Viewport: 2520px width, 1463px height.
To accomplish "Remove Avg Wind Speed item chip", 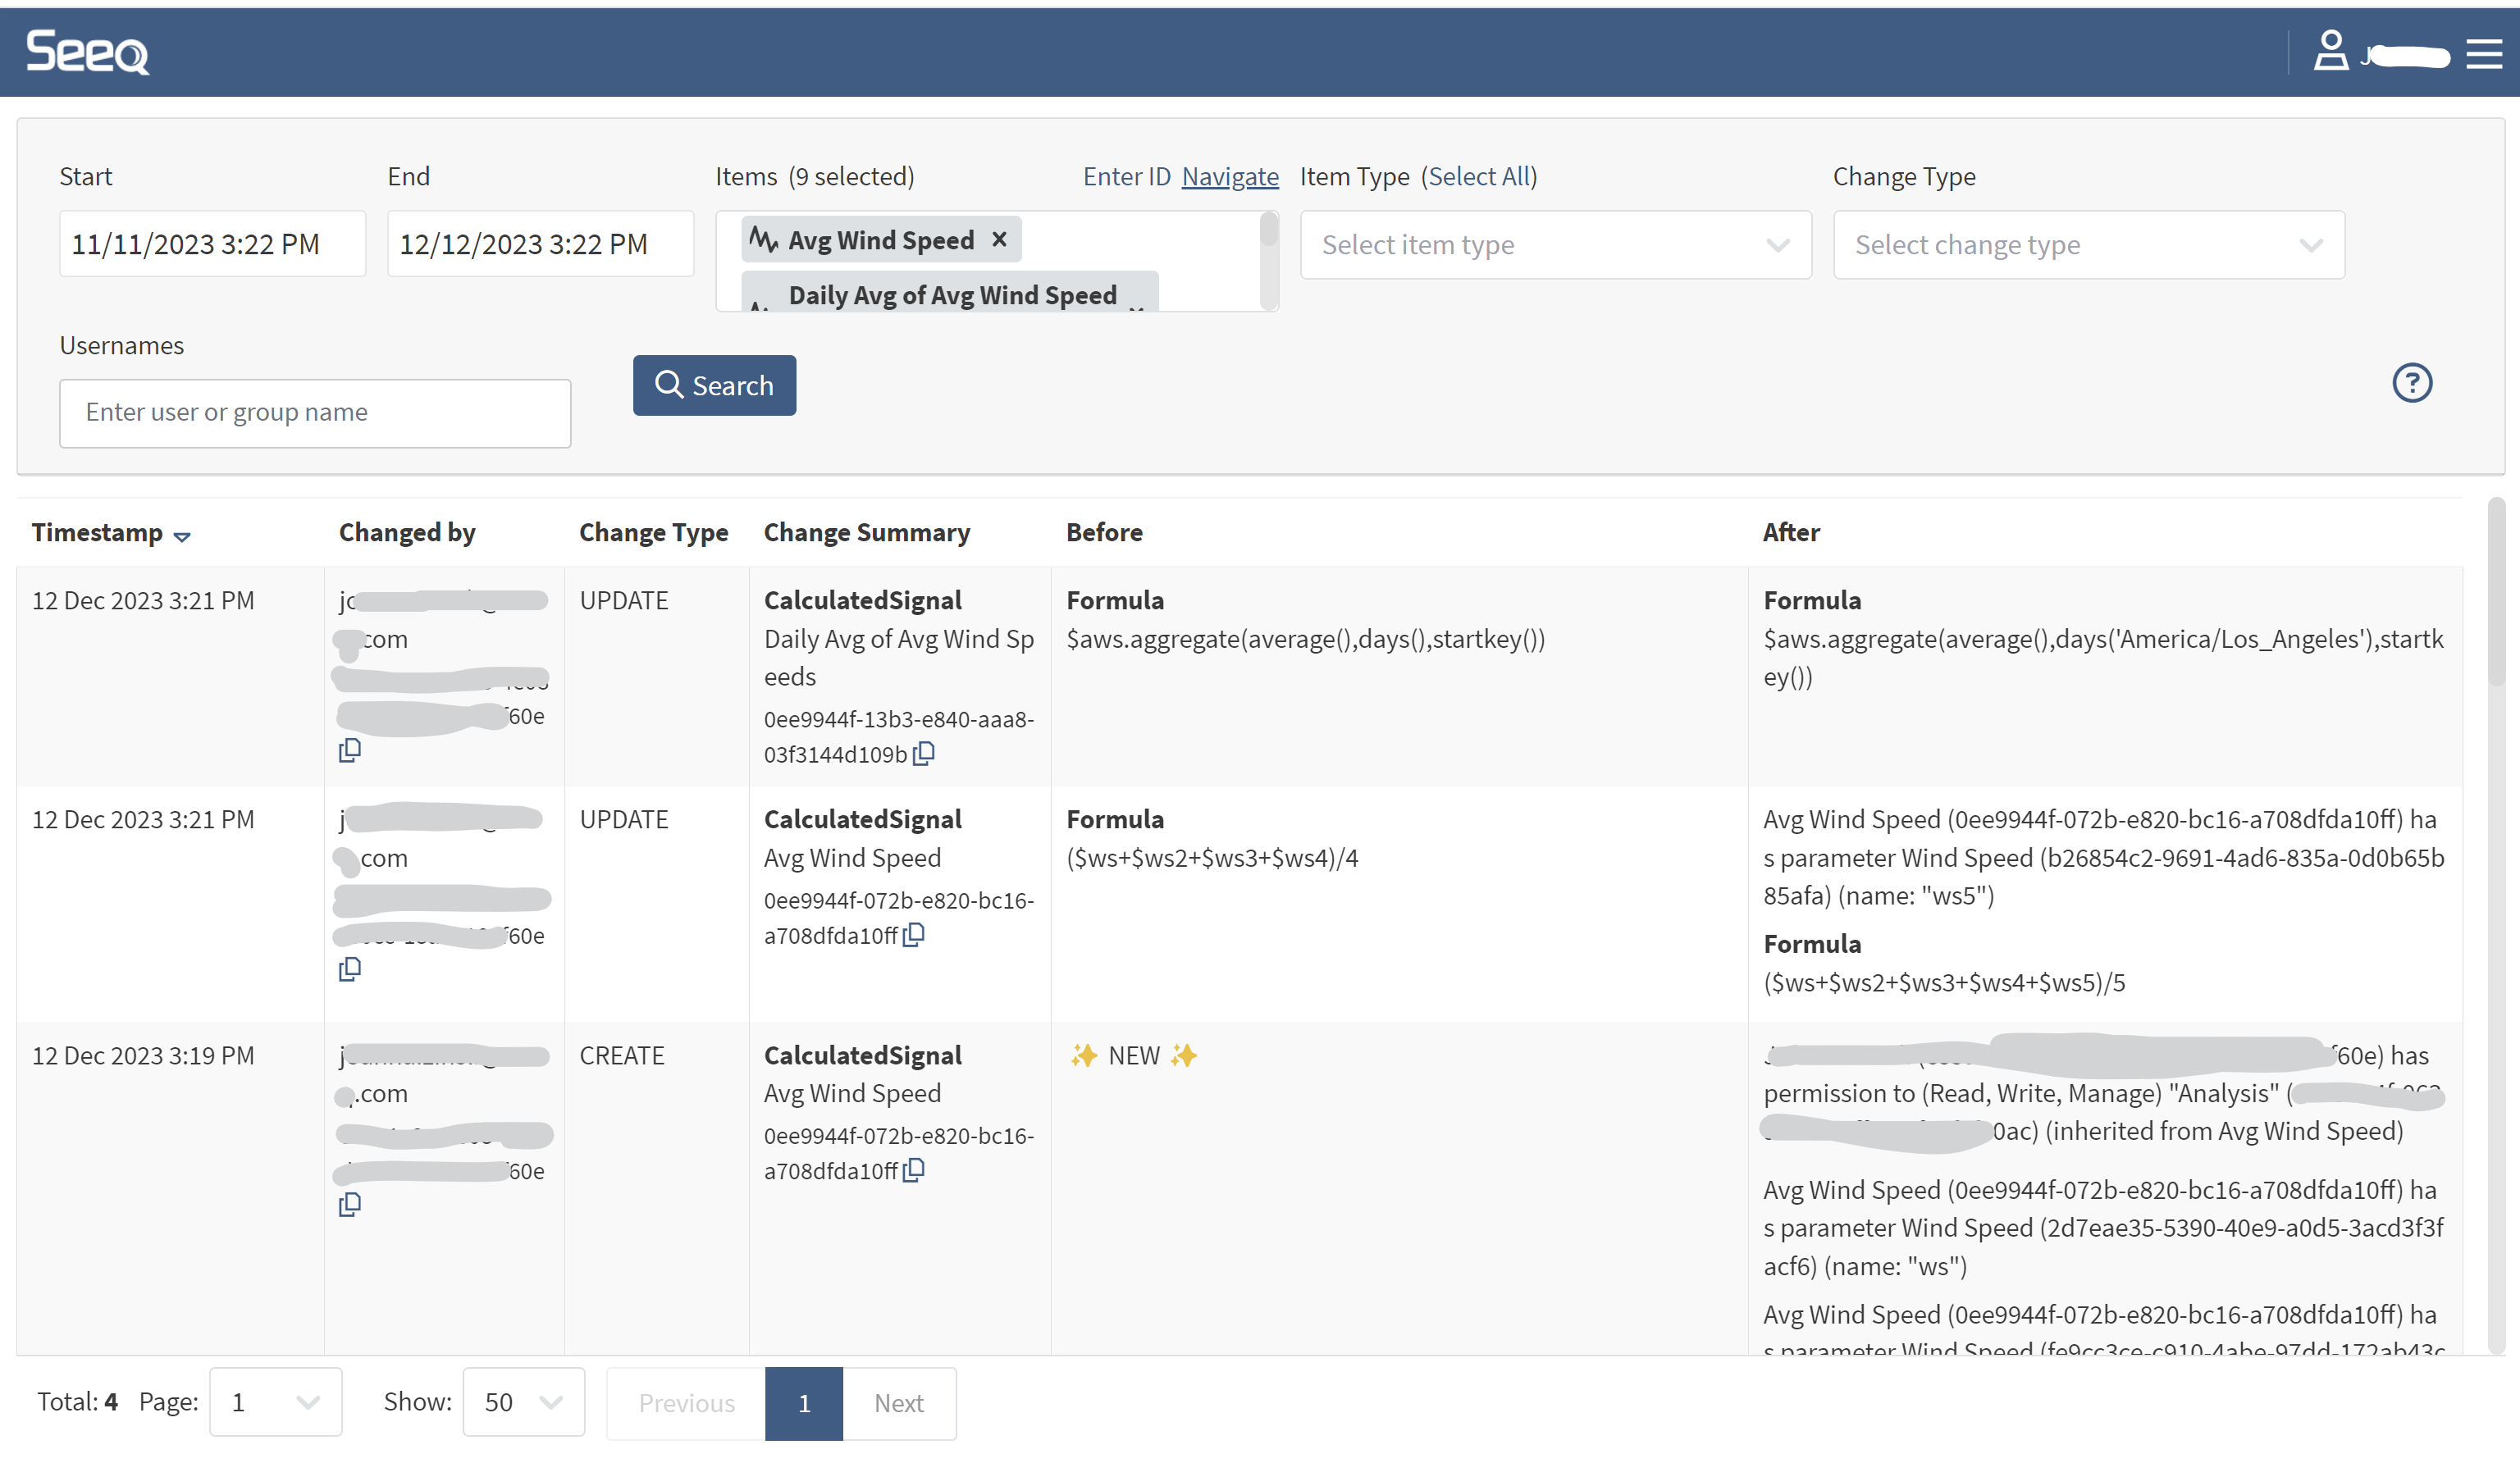I will (998, 240).
